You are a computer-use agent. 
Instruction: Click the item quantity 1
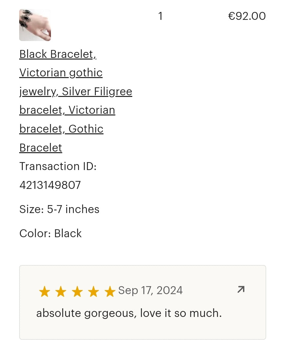point(160,16)
